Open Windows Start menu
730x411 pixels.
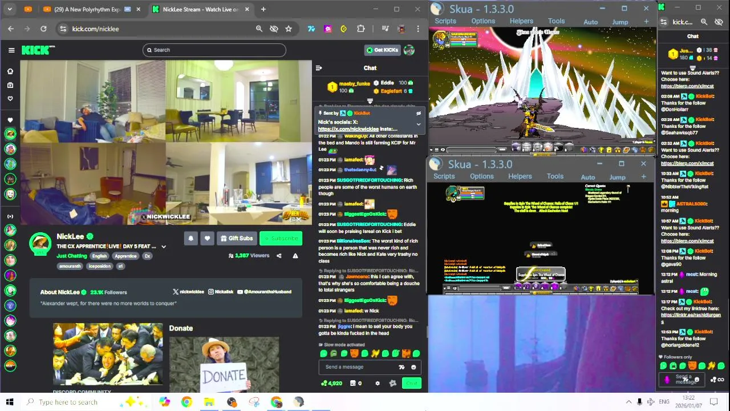point(9,402)
